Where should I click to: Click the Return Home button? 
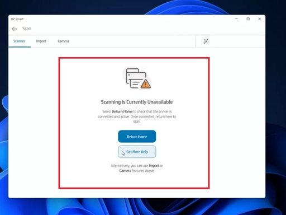click(x=137, y=137)
